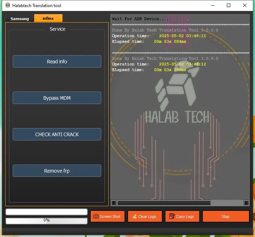Click the Service group label
255x237 pixels.
tap(57, 29)
